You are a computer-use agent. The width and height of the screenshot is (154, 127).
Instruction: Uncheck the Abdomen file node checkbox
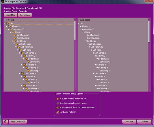[x=10, y=26]
